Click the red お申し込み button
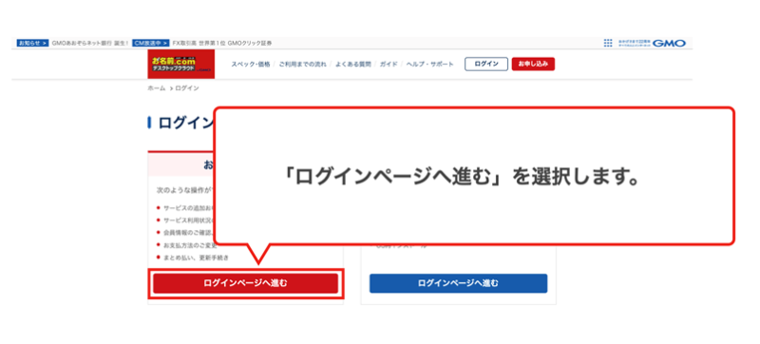This screenshot has height=344, width=760. point(533,65)
